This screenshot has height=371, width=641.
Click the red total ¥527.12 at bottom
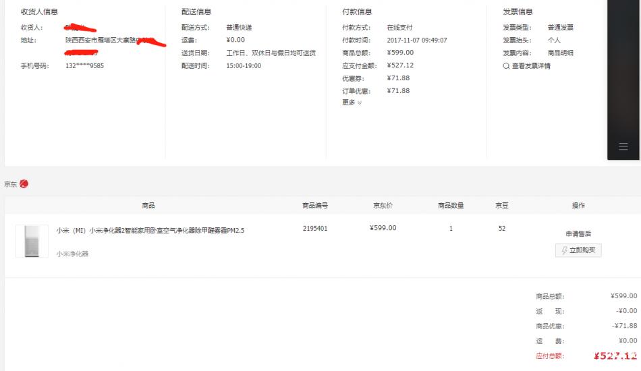615,356
